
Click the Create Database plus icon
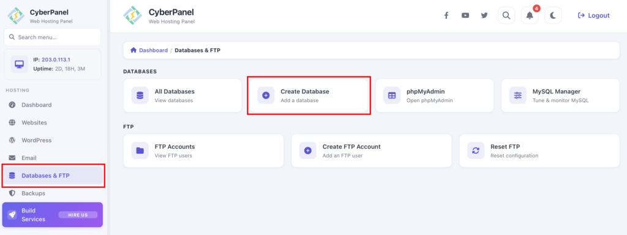pos(266,96)
